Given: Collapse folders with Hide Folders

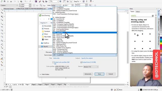Looking at the screenshot, I should pos(45,74).
